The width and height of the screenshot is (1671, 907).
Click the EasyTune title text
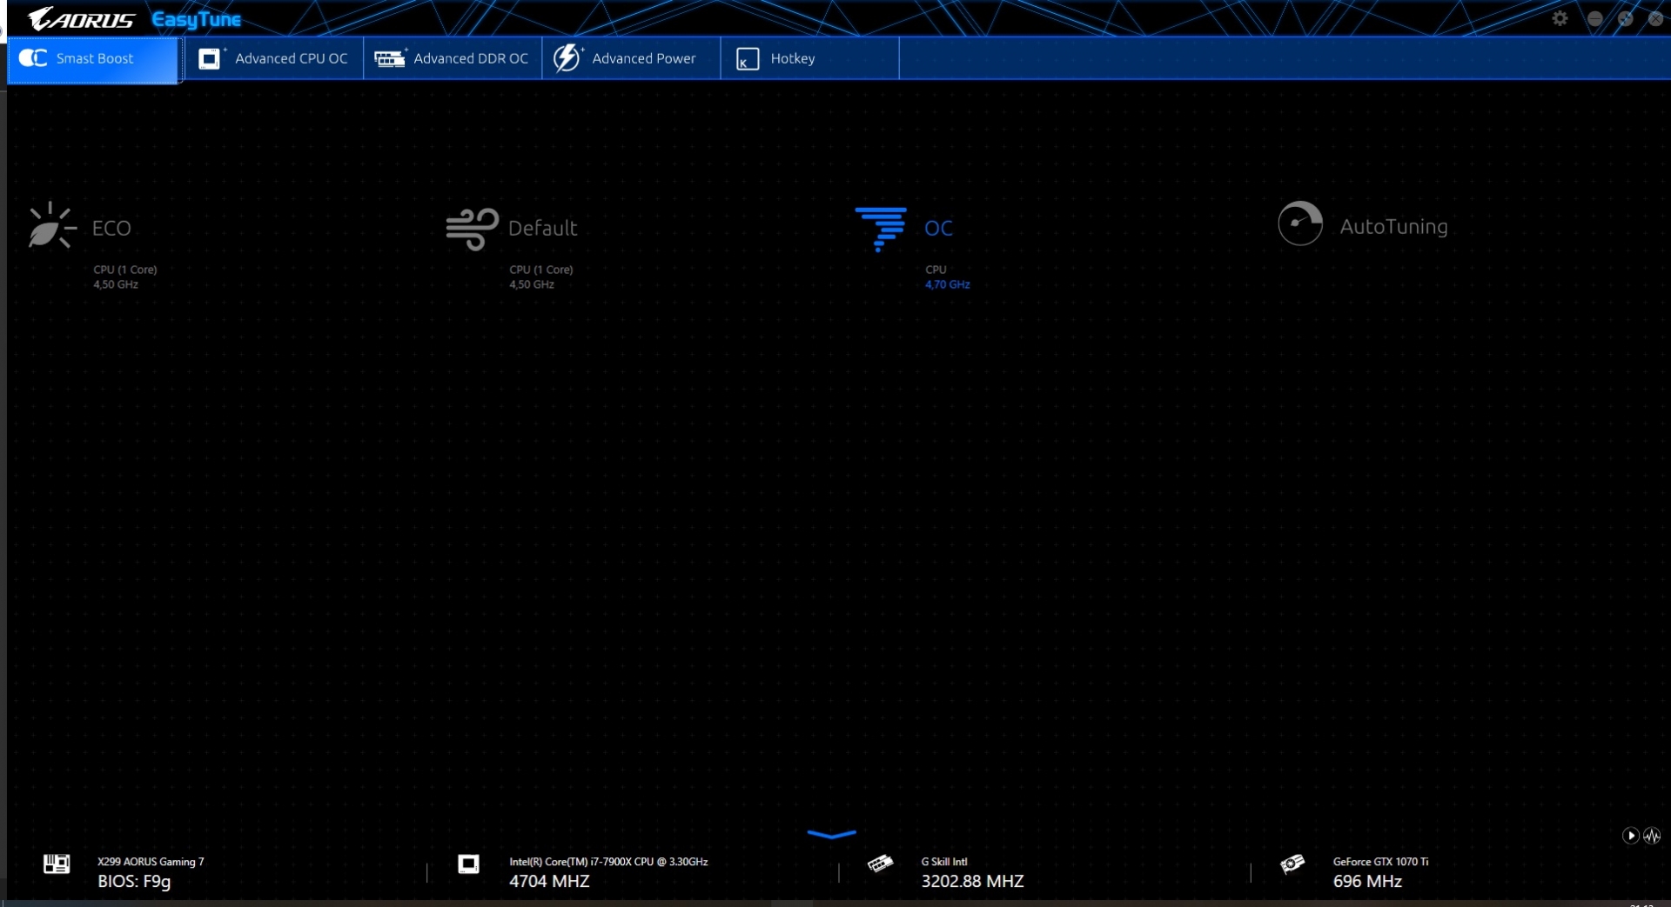click(x=196, y=20)
